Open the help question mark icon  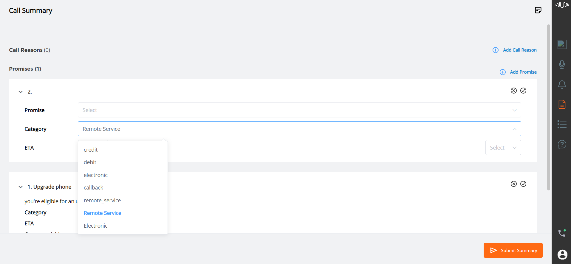click(562, 145)
